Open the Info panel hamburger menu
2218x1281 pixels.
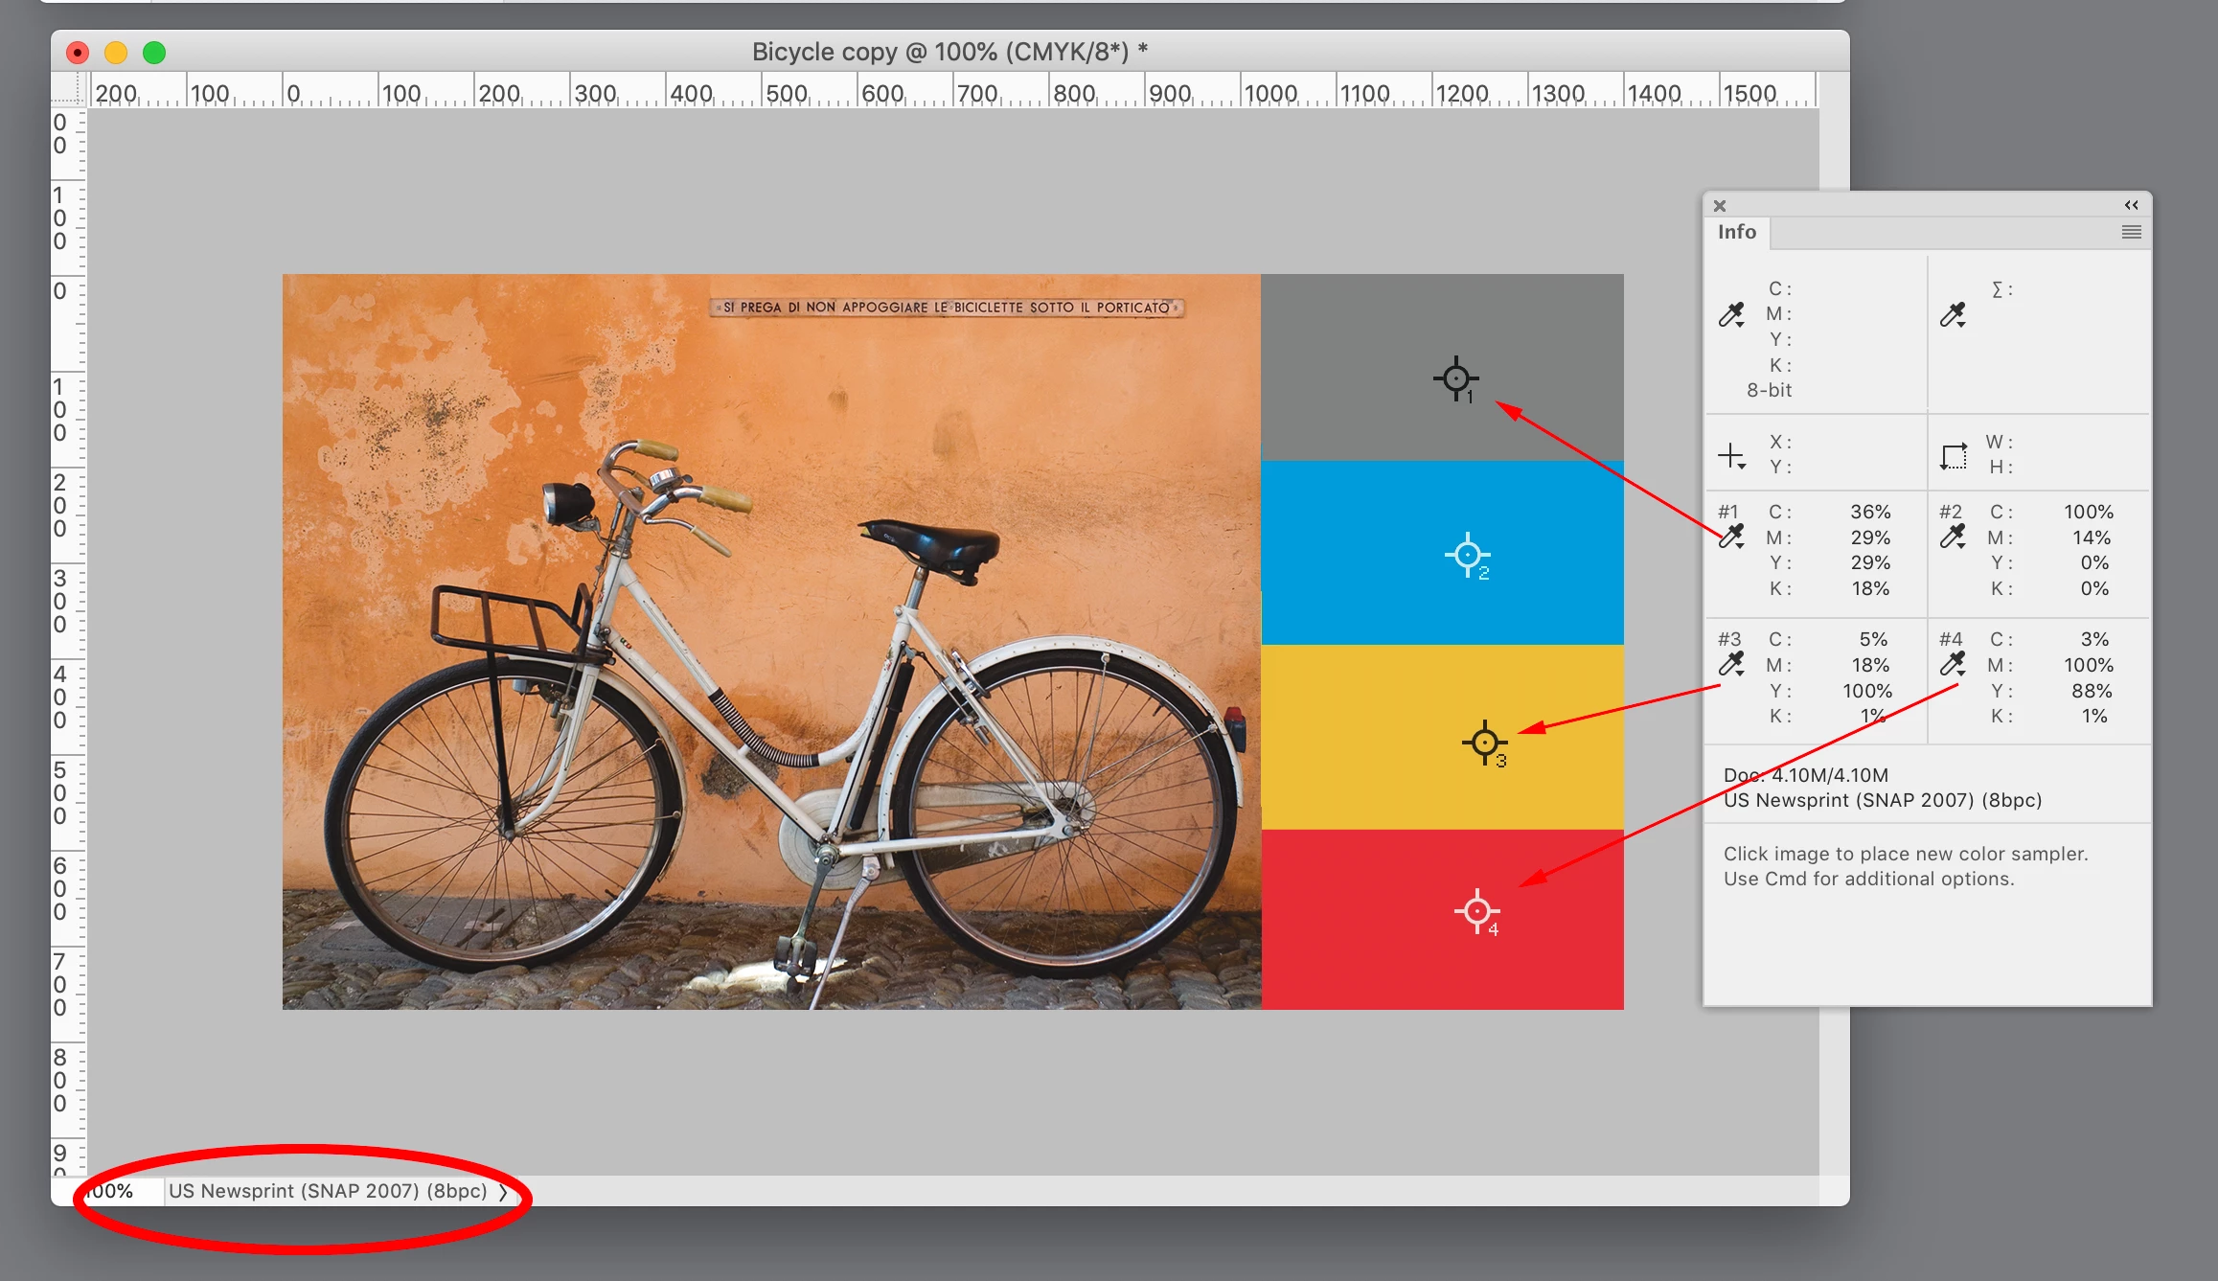[2131, 232]
